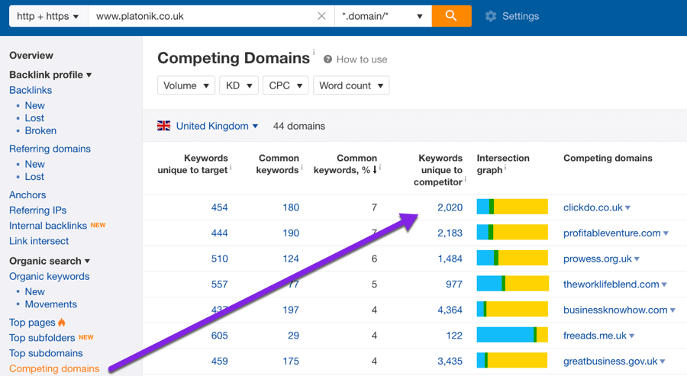
Task: Open the *.domain/* mode dropdown
Action: (382, 16)
